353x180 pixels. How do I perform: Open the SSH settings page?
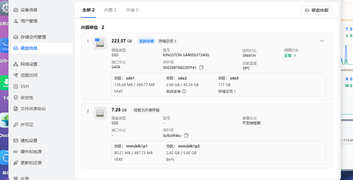tap(24, 86)
